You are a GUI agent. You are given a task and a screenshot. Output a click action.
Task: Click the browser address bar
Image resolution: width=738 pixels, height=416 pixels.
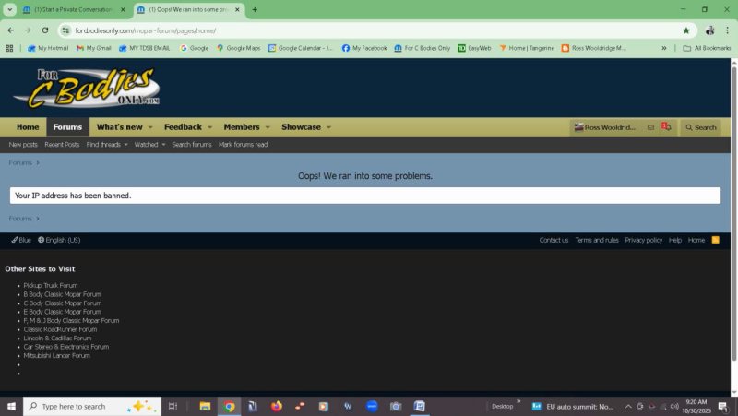click(x=369, y=30)
